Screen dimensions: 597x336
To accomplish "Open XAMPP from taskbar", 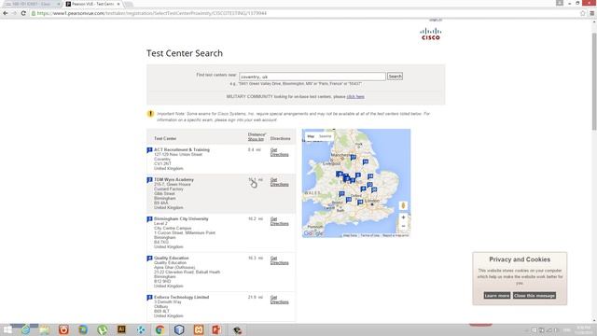I will coord(199,329).
